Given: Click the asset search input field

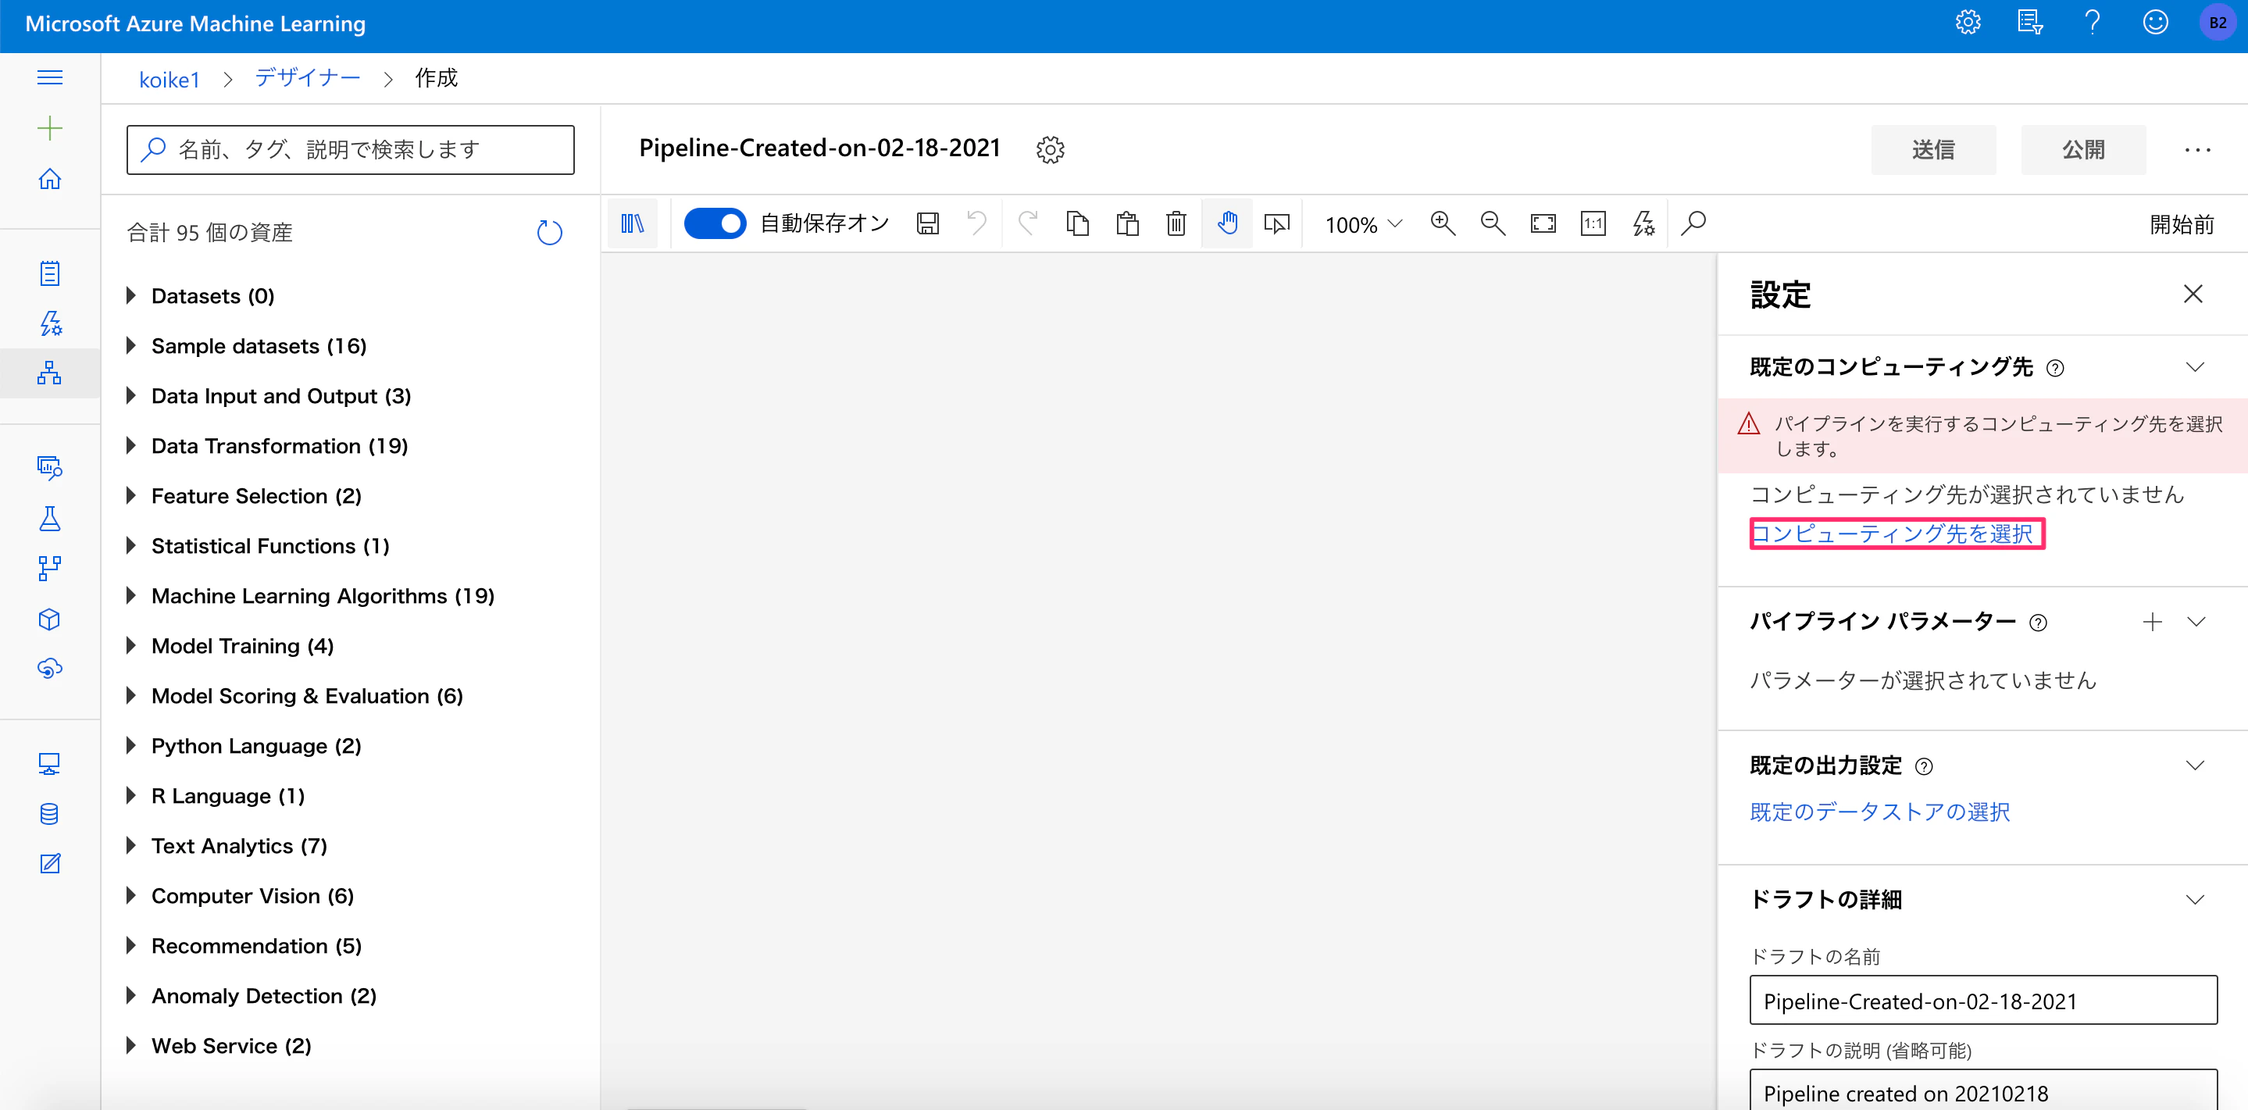Looking at the screenshot, I should coord(350,149).
